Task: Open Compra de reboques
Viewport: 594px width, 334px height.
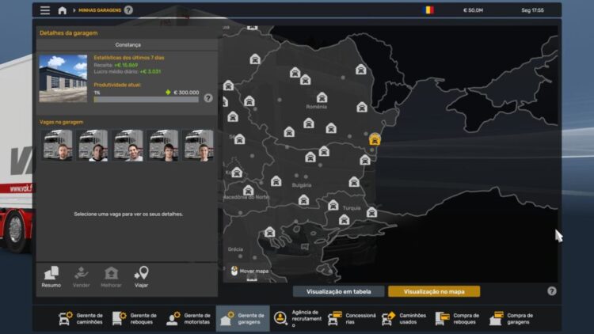Action: pyautogui.click(x=458, y=318)
